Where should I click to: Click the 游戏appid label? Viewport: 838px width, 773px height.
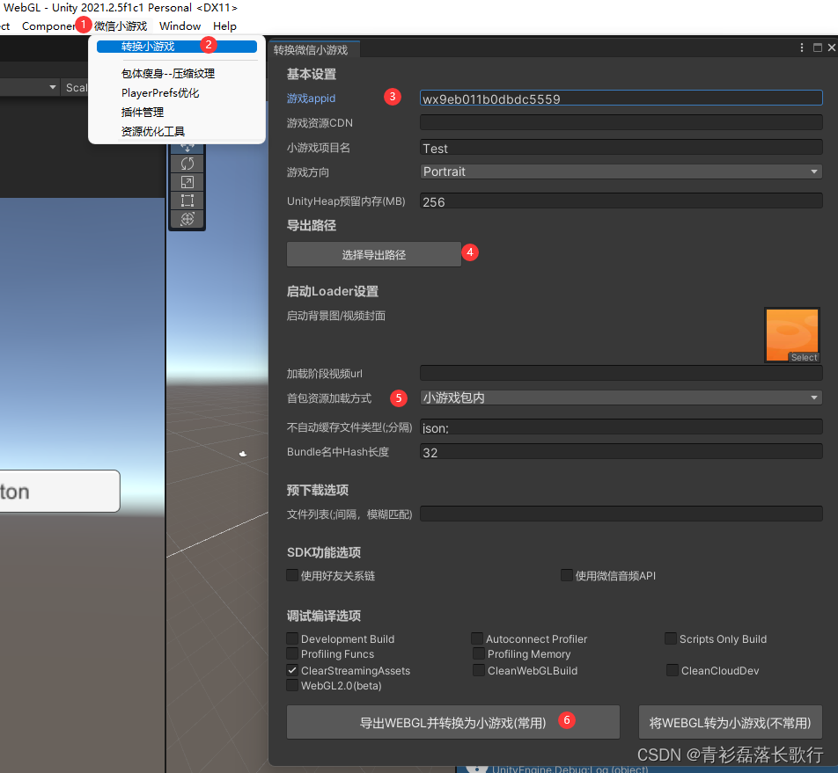click(311, 98)
